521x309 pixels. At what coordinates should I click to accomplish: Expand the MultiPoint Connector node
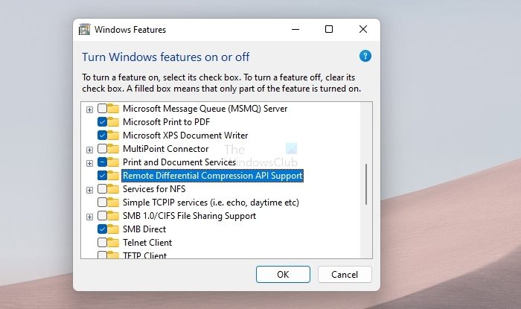89,150
